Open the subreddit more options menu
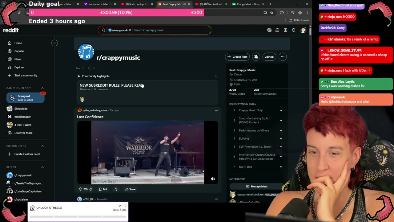Viewport: 394px width, 222px height. pyautogui.click(x=283, y=57)
